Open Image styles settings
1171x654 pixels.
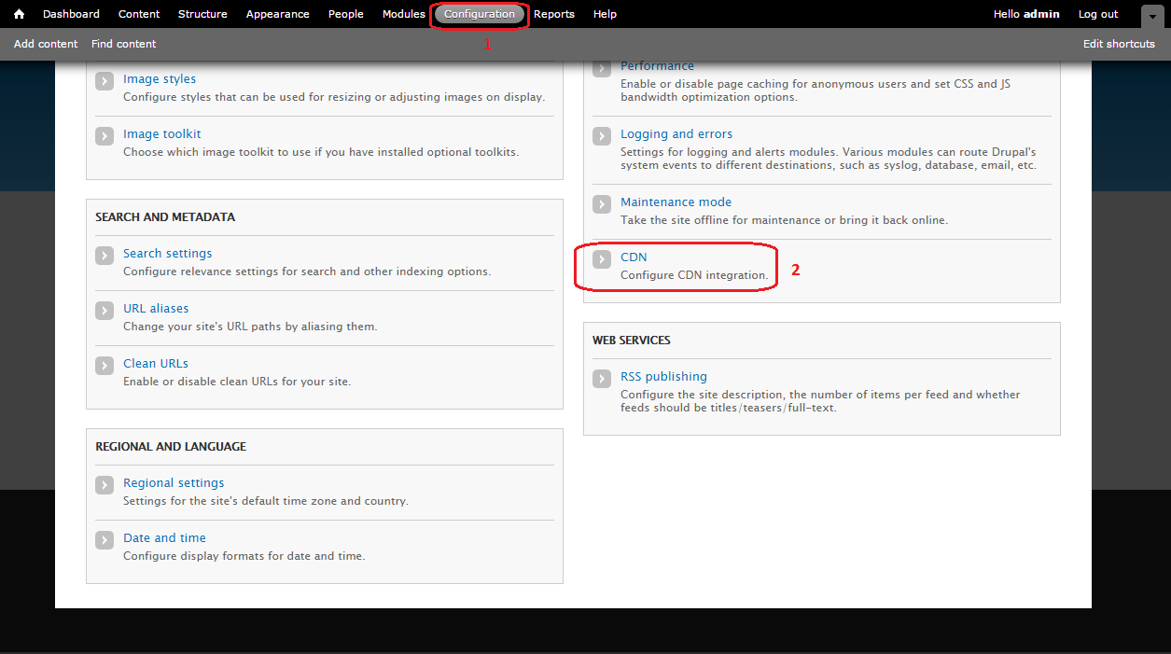(x=160, y=79)
